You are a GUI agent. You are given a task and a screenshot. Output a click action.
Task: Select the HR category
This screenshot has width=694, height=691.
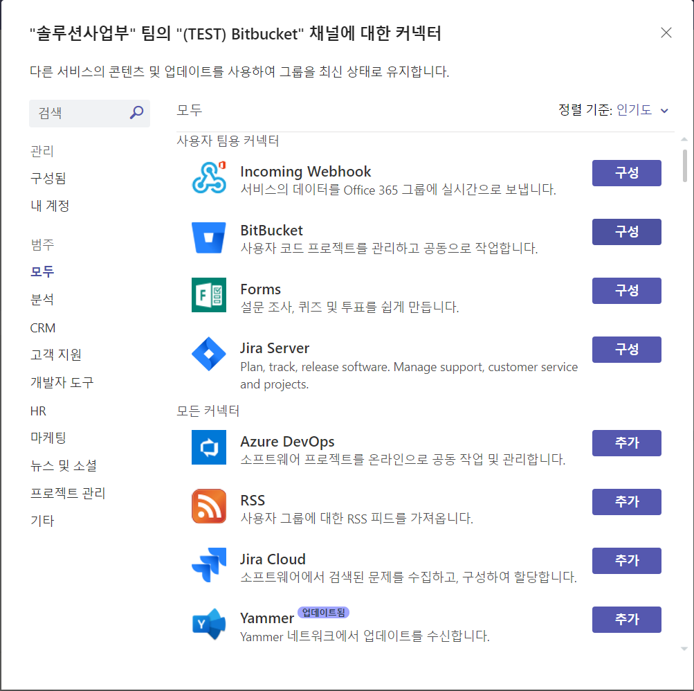click(38, 411)
